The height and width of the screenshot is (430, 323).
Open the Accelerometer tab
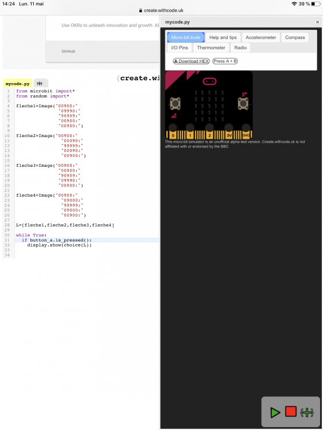(x=260, y=37)
